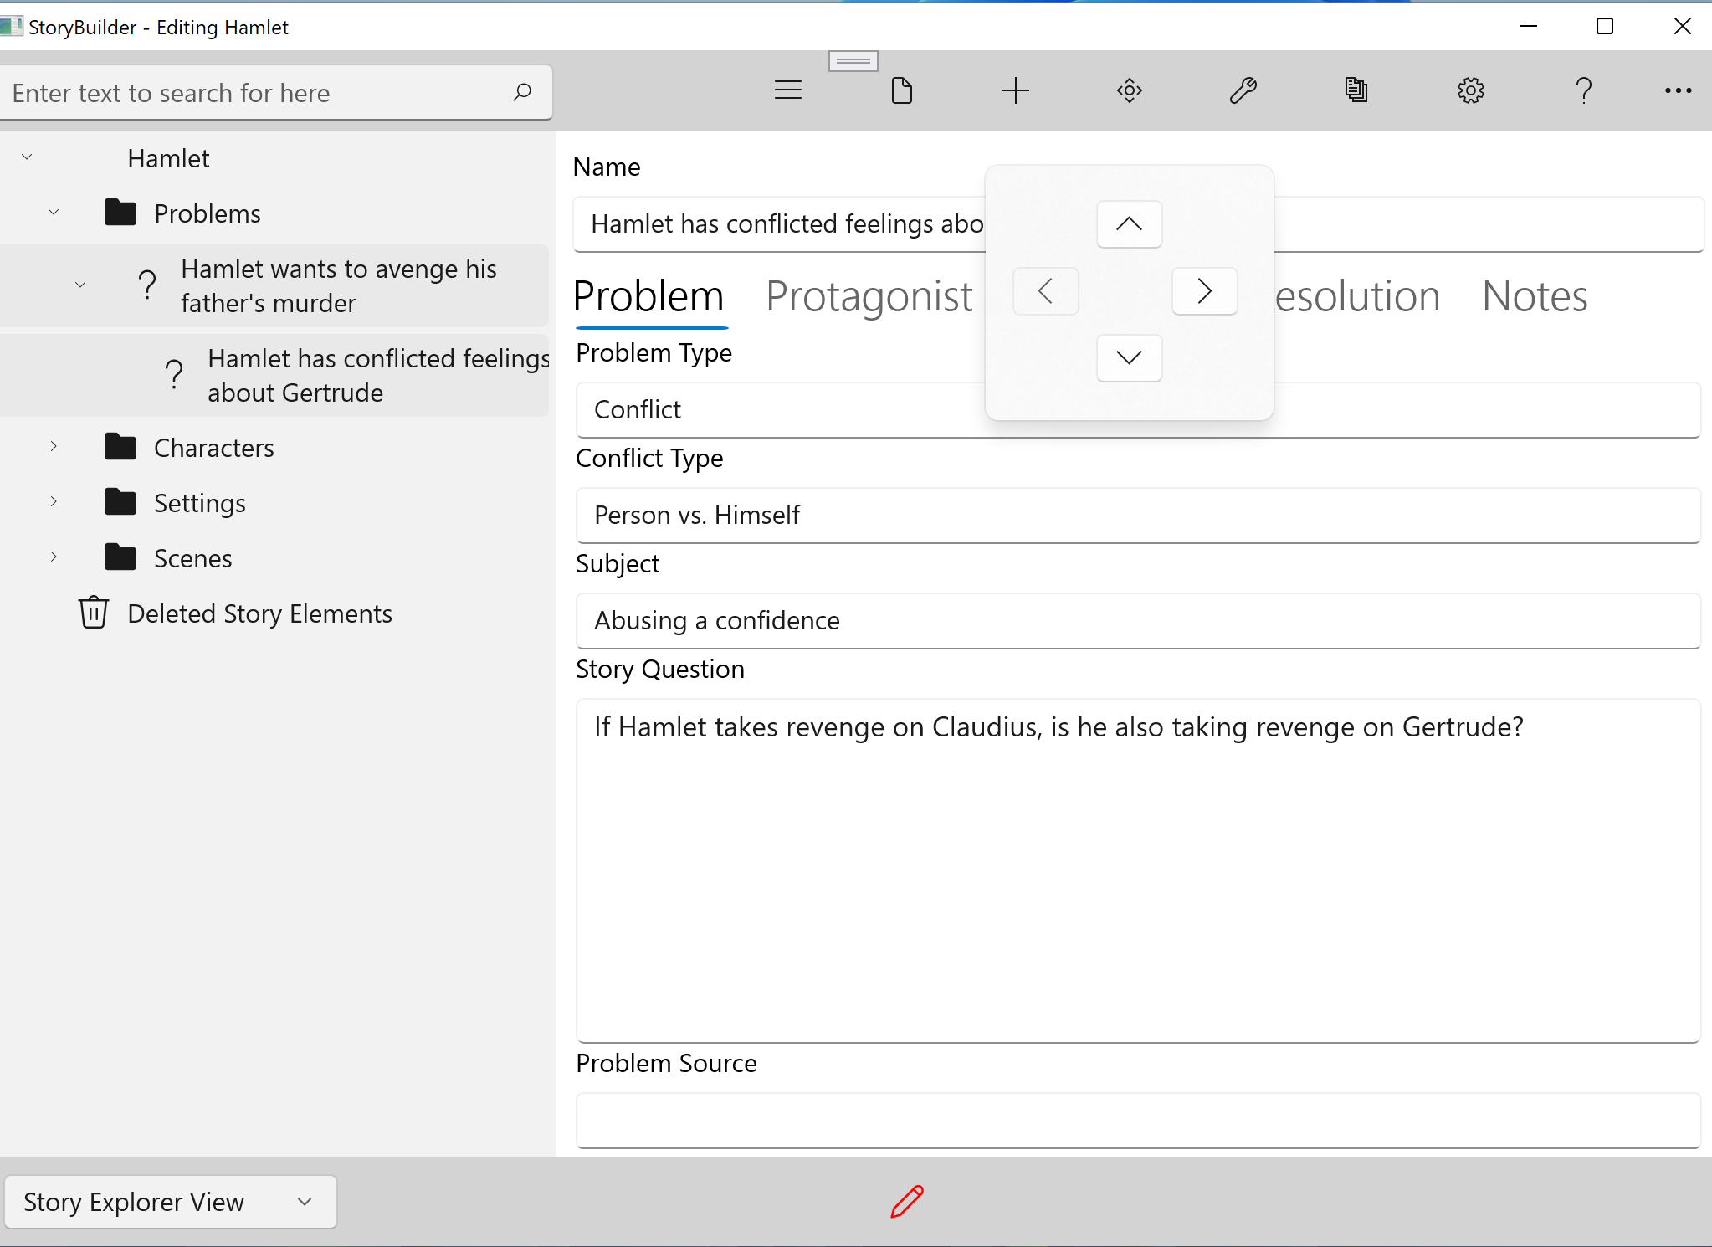The image size is (1712, 1247).
Task: Collapse the Problems folder
Action: click(54, 211)
